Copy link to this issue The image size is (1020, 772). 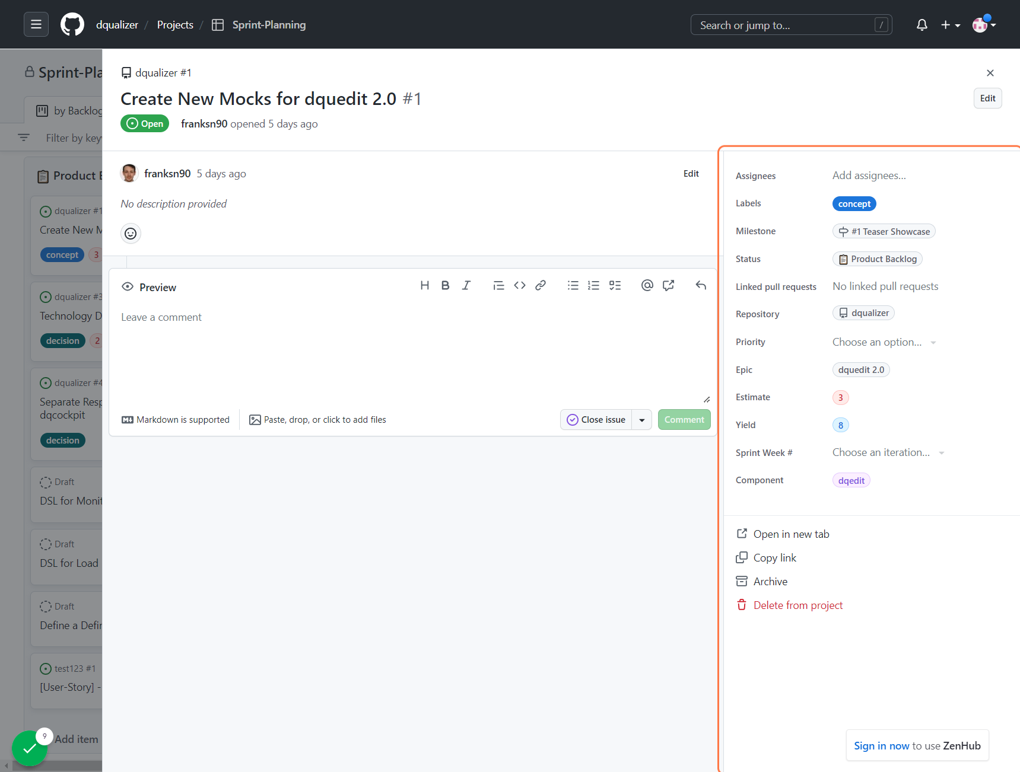point(766,558)
